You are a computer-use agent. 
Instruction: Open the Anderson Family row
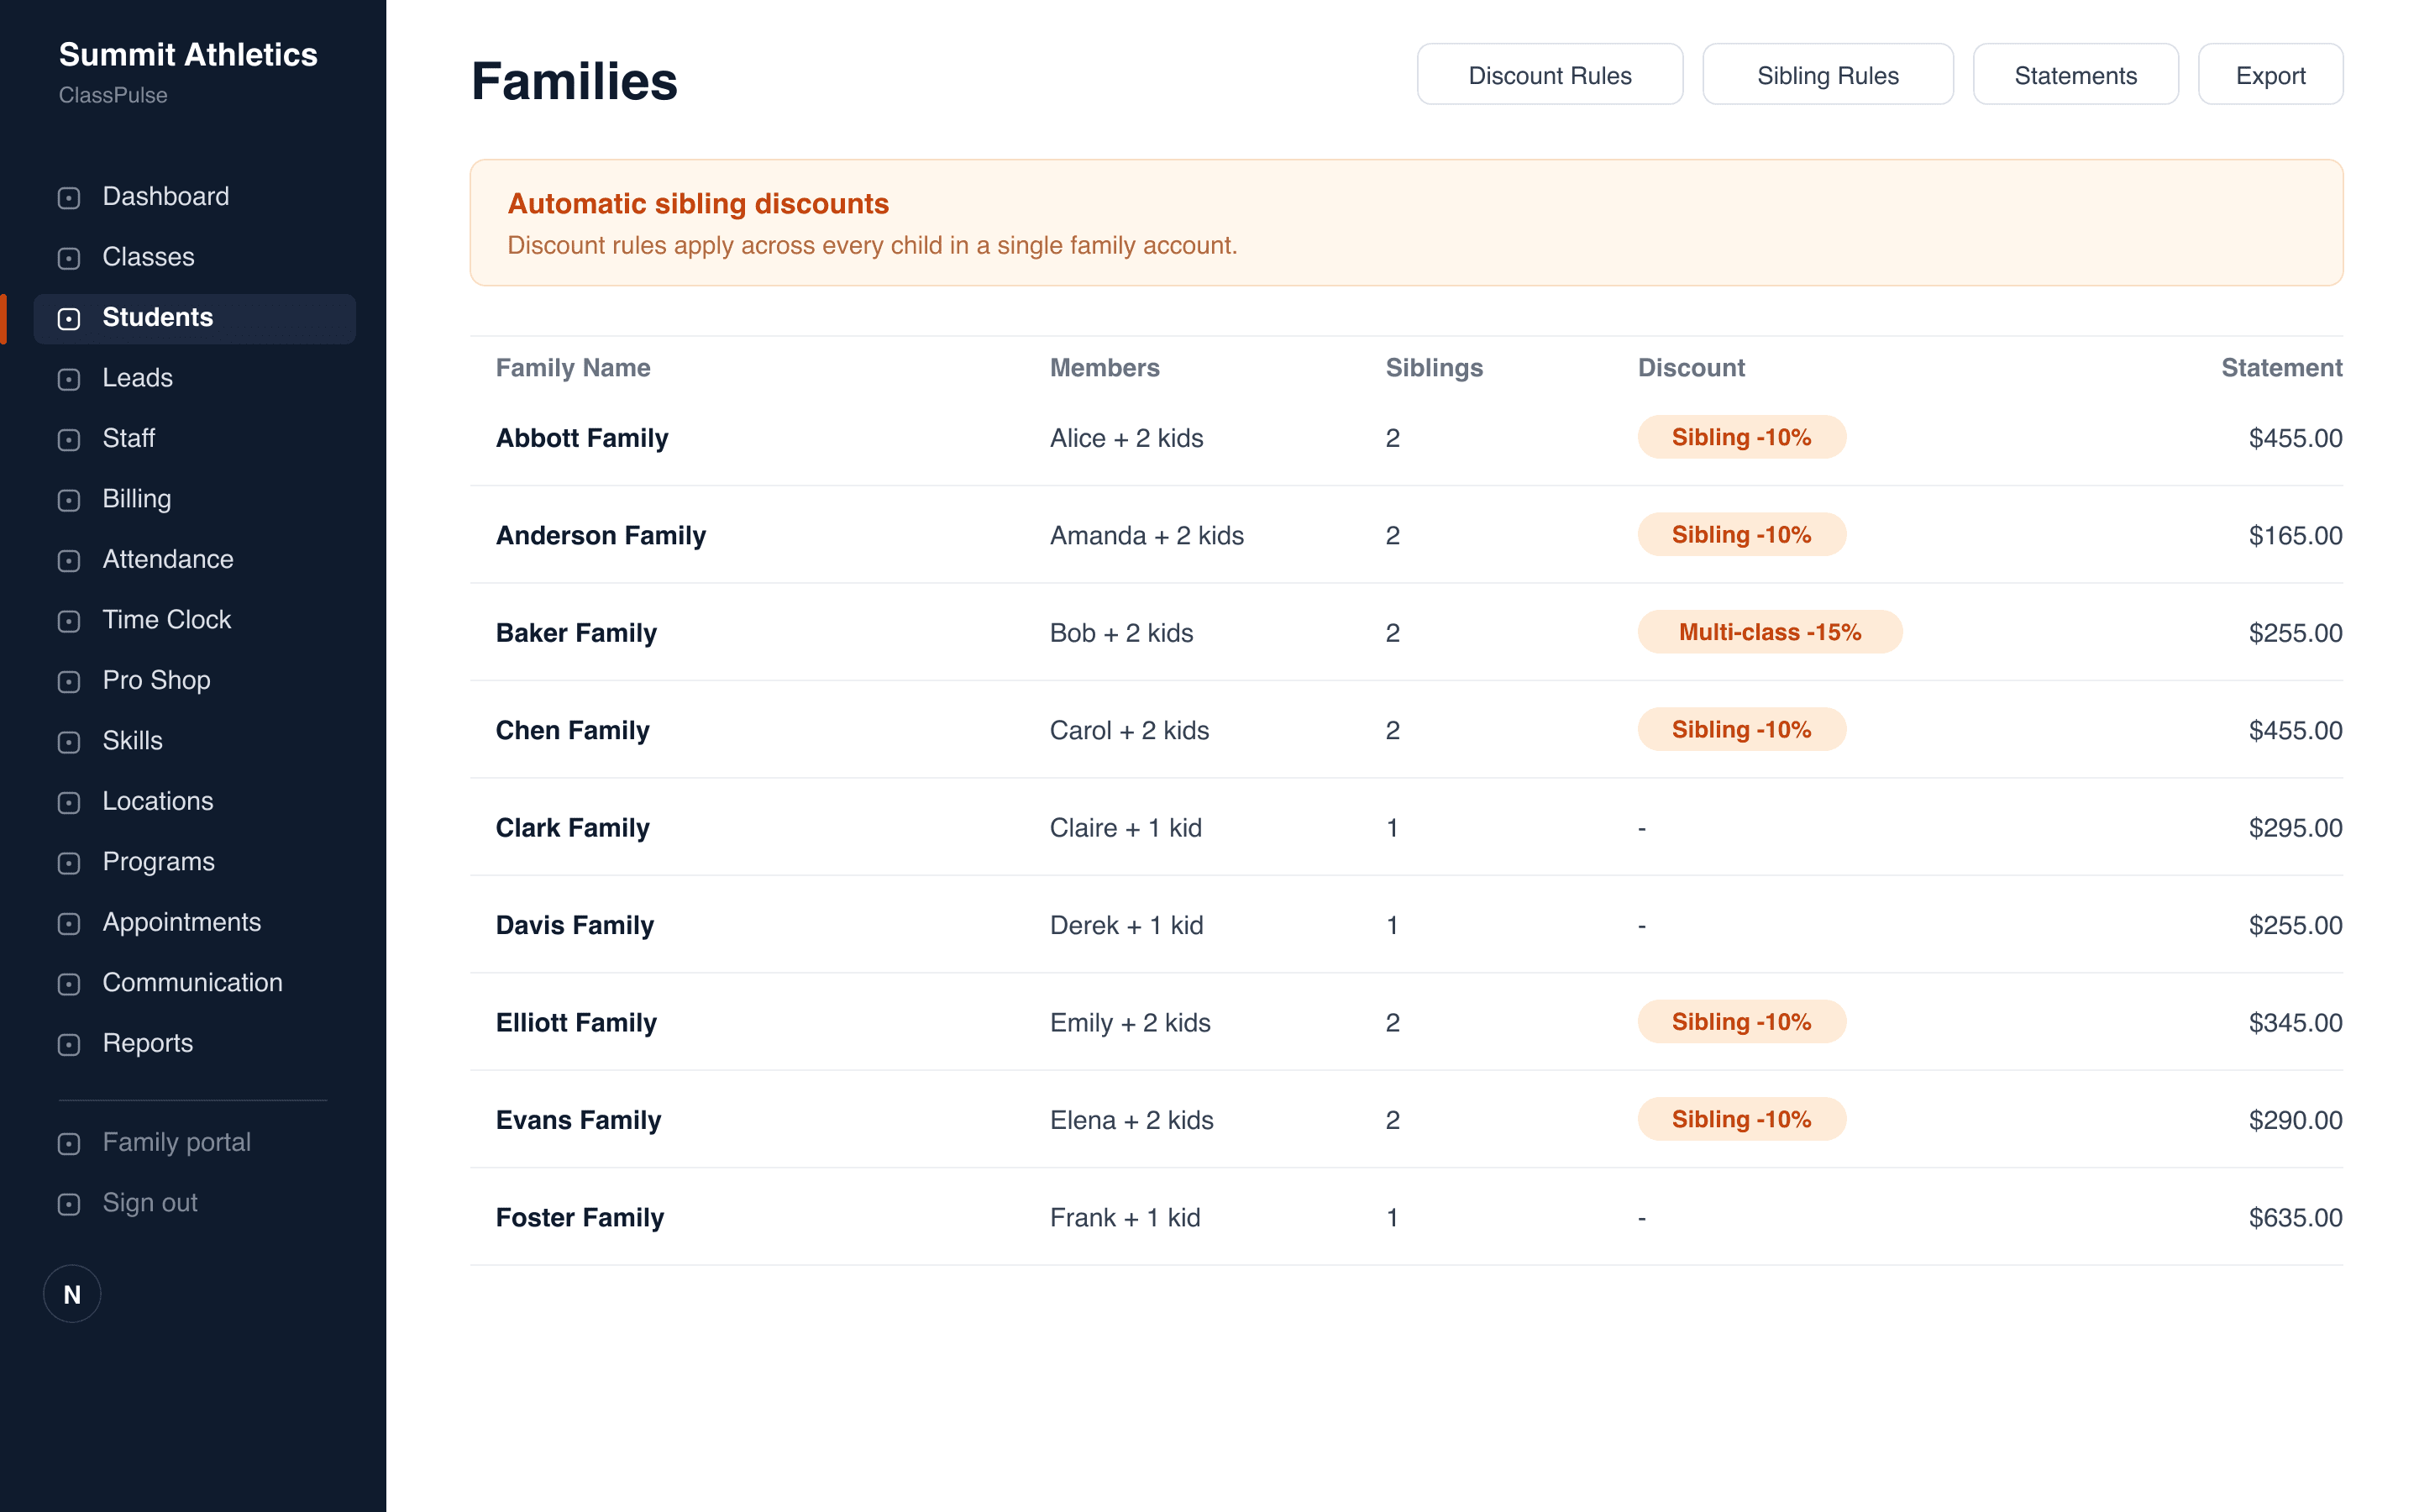click(1406, 535)
